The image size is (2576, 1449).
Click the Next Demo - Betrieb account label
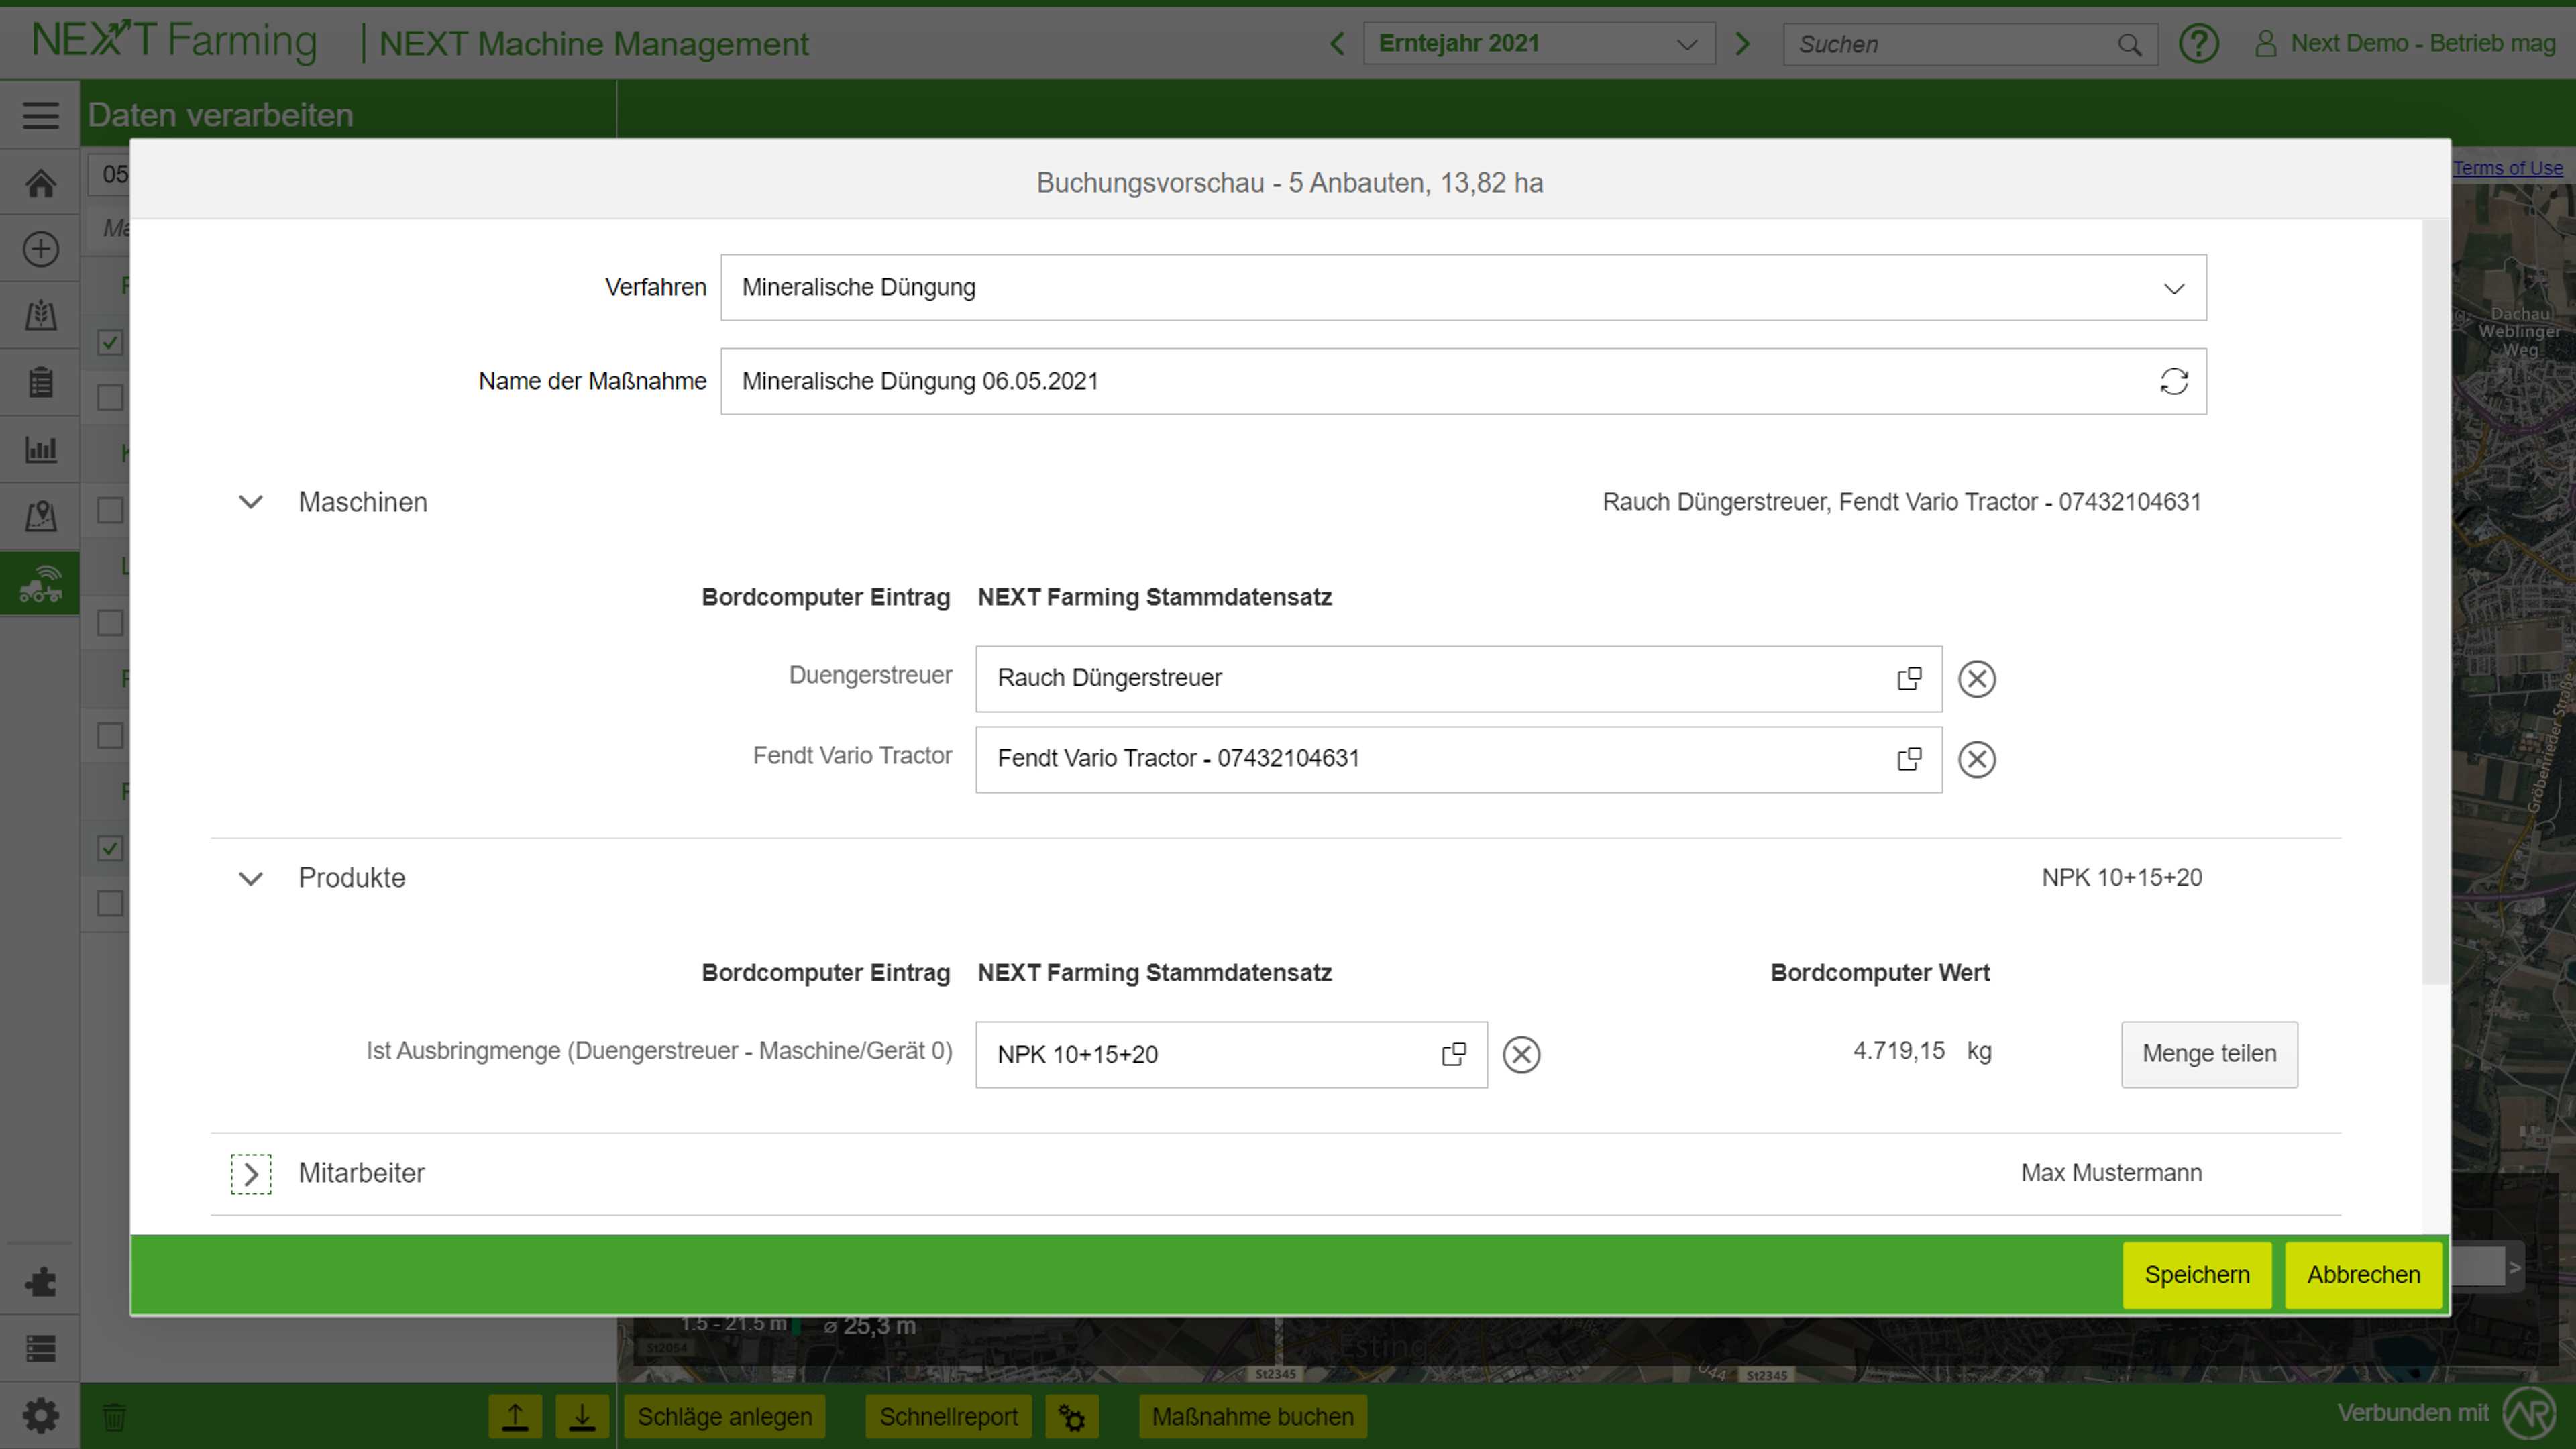[x=2423, y=44]
